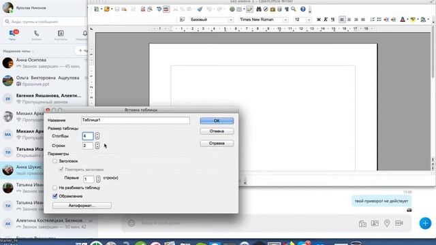Viewport: 436px width, 245px height.
Task: Expand the New document dropdown arrow
Action: pyautogui.click(x=102, y=9)
